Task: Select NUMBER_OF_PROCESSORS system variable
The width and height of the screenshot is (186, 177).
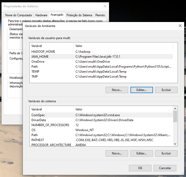Action: point(102,125)
